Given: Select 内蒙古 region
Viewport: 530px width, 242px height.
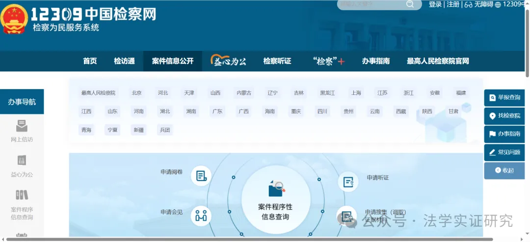Looking at the screenshot, I should tap(244, 93).
